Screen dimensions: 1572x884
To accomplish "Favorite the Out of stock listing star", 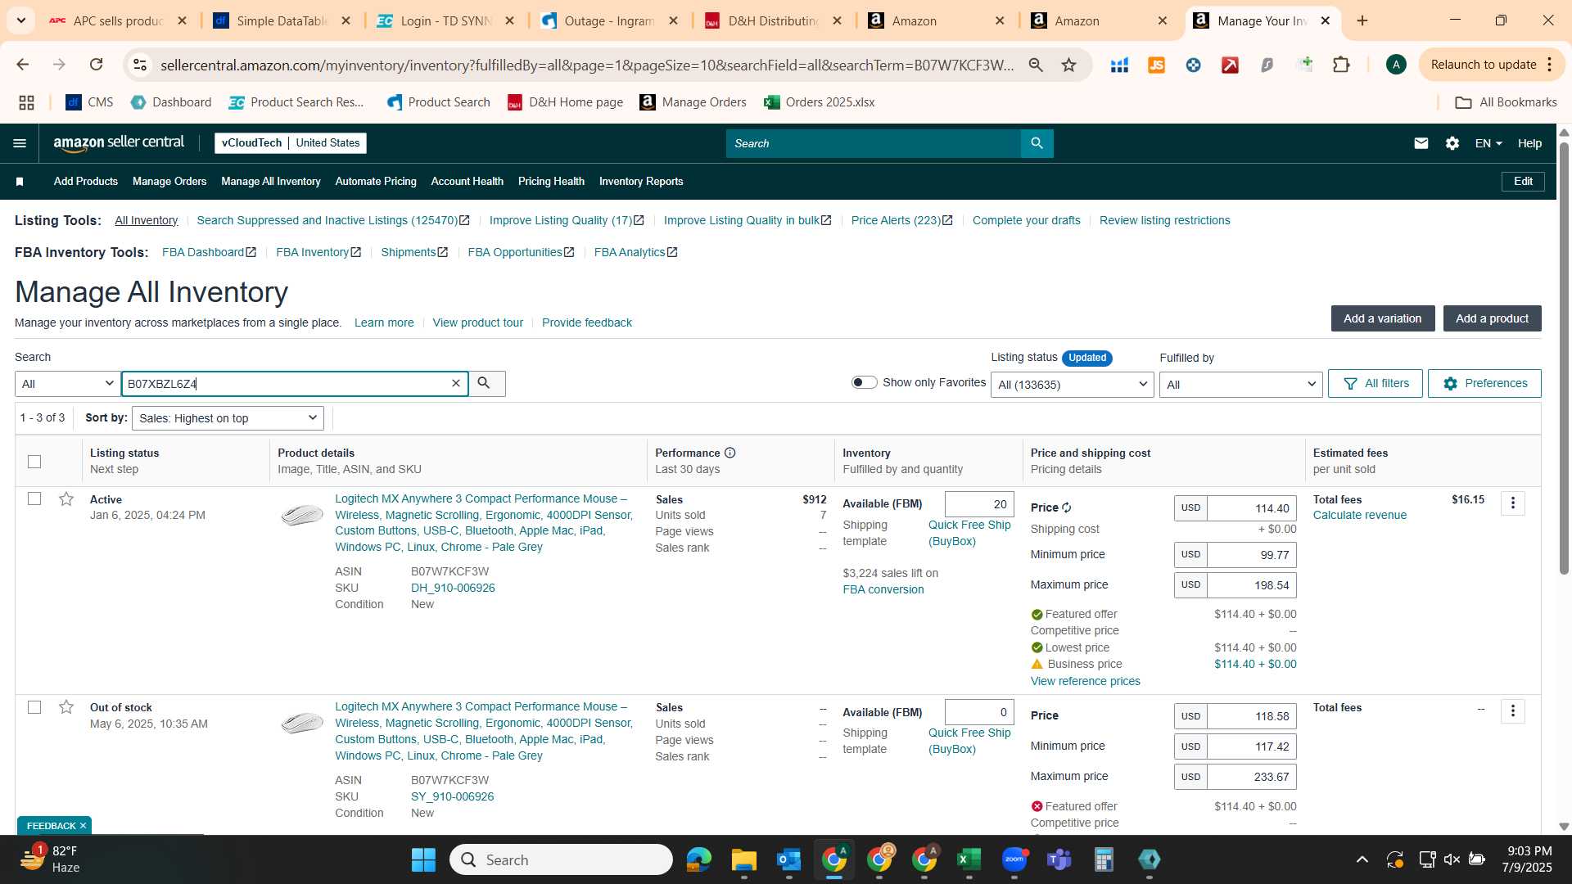I will [x=66, y=707].
